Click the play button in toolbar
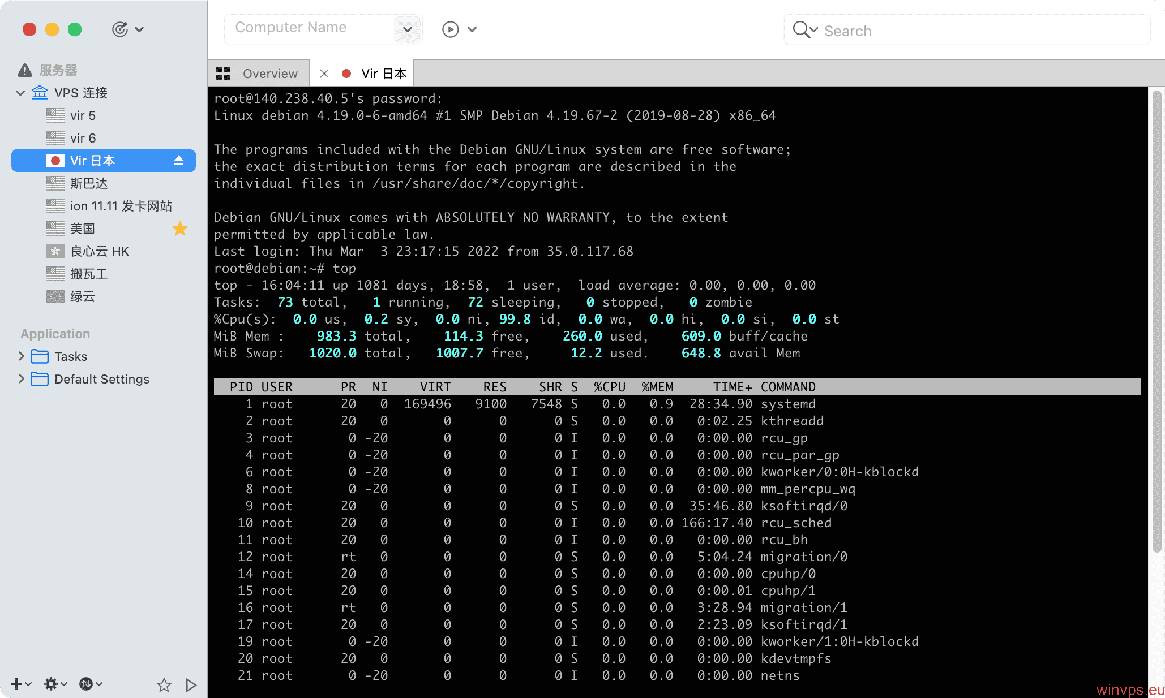 pos(450,29)
